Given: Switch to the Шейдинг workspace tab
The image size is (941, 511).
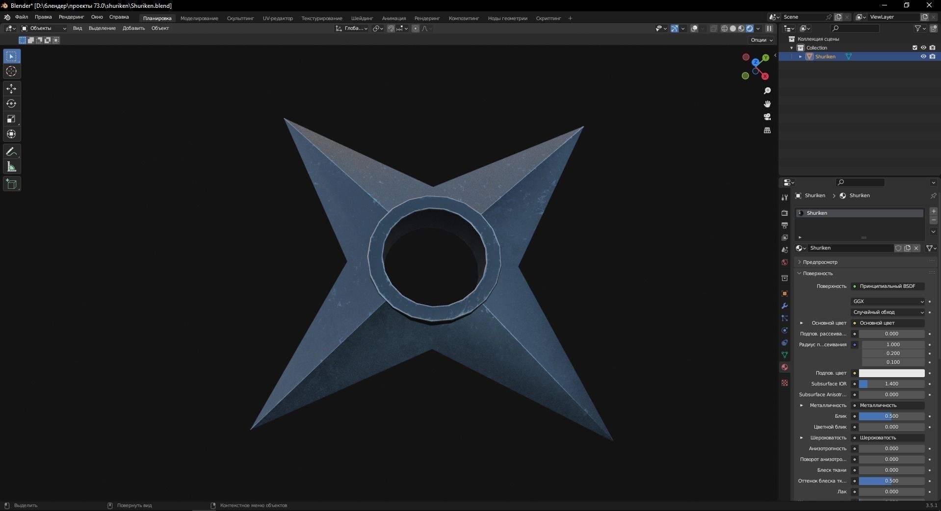Looking at the screenshot, I should (x=362, y=19).
